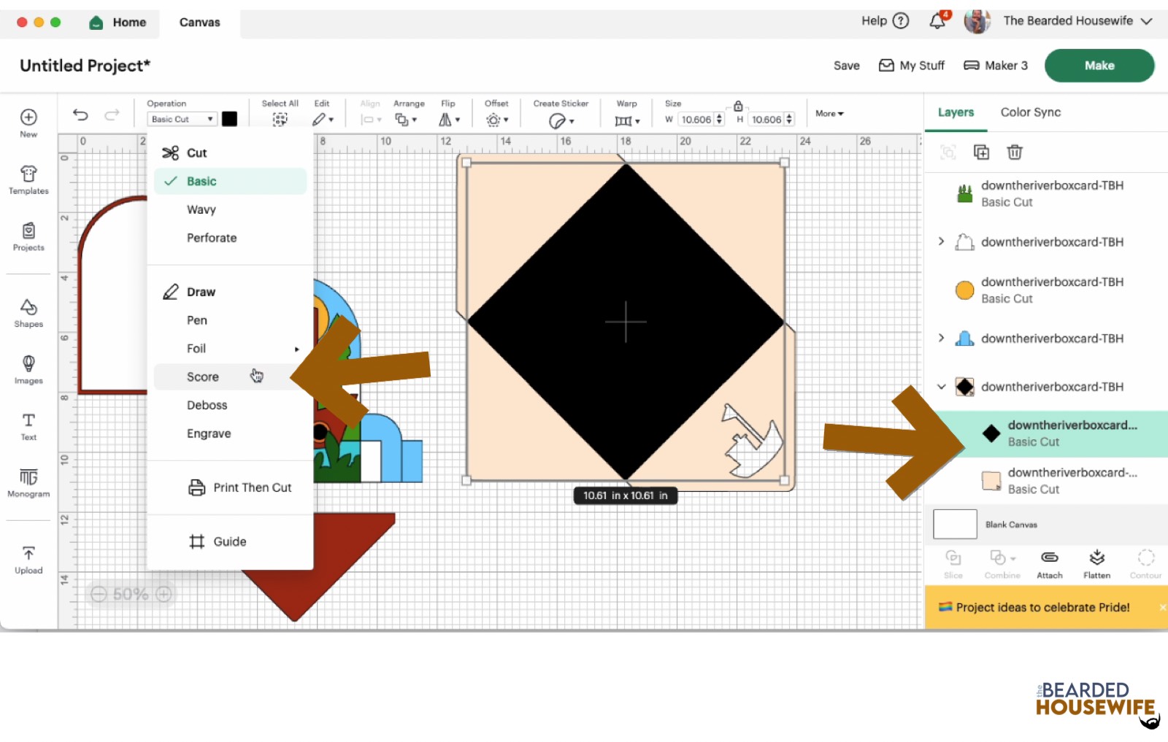The image size is (1168, 742).
Task: Click the Attach button
Action: (1050, 565)
